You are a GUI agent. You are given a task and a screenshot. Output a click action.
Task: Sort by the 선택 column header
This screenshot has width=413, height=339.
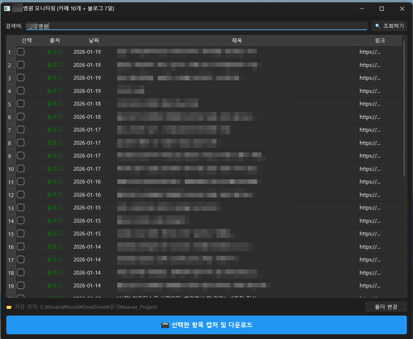tap(27, 40)
